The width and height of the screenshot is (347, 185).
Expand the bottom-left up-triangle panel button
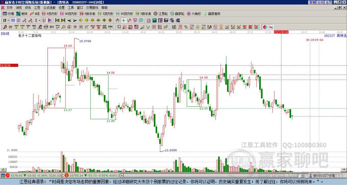[3, 169]
